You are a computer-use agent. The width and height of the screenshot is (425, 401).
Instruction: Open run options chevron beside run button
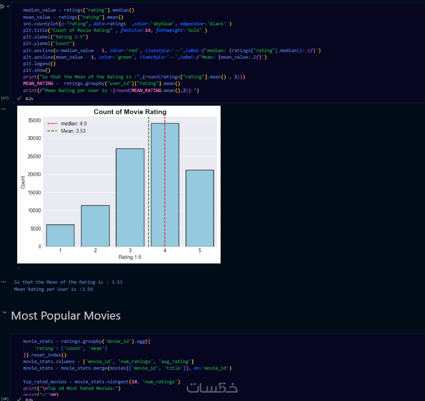(8, 6)
